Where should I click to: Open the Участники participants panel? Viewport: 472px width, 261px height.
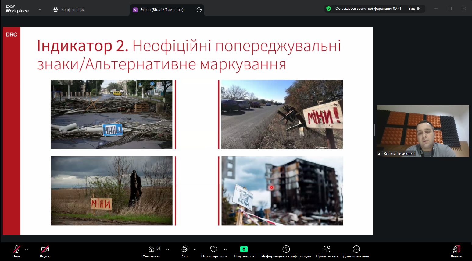[x=152, y=250]
